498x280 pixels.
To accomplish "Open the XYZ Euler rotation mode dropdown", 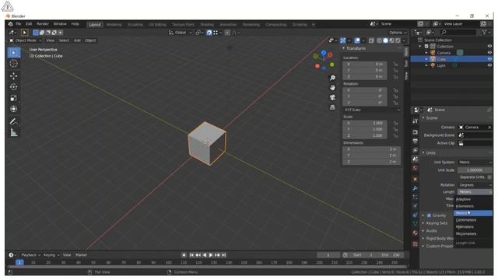I will (x=372, y=110).
